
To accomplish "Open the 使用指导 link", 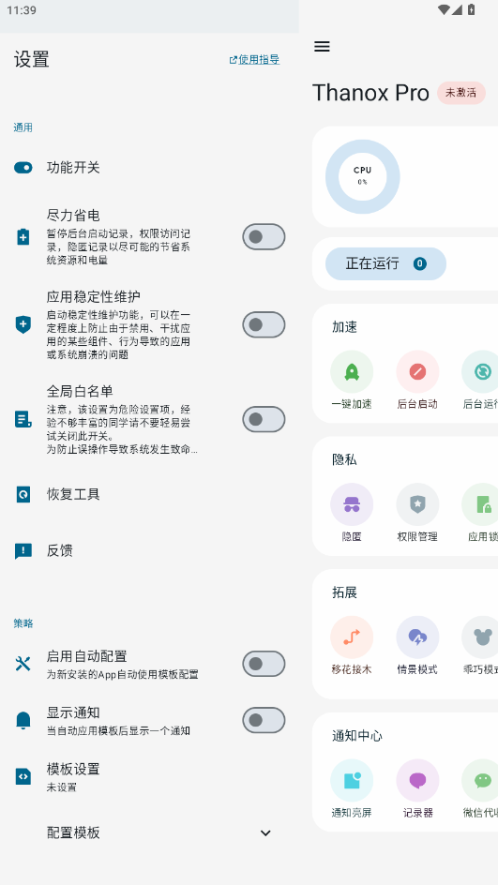I will tap(255, 59).
